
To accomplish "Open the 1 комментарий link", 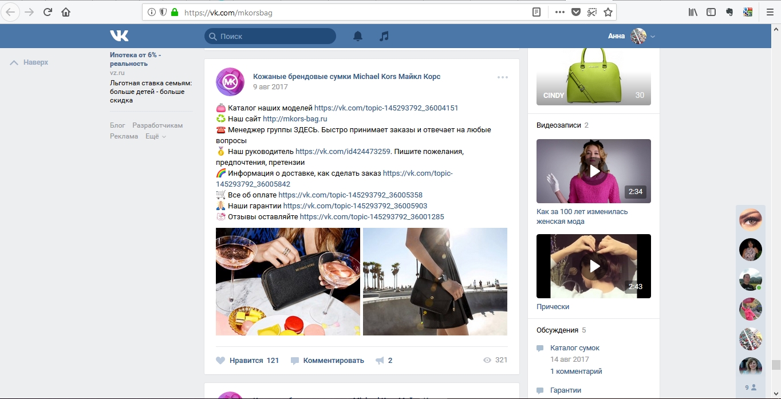I will pyautogui.click(x=576, y=371).
